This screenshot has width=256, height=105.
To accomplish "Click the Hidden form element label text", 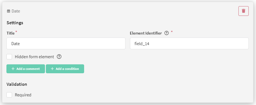I will click(34, 57).
